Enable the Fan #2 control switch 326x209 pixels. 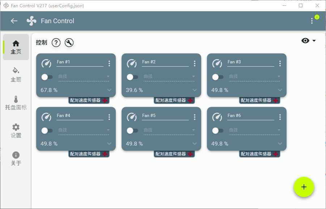tap(132, 77)
